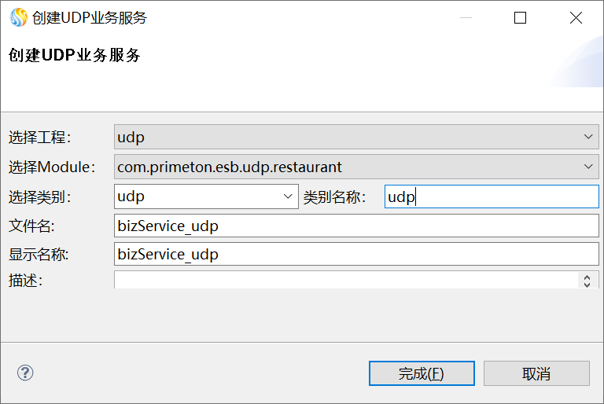Expand the 选择工程 dropdown
Screen dimensions: 604x404
[590, 138]
